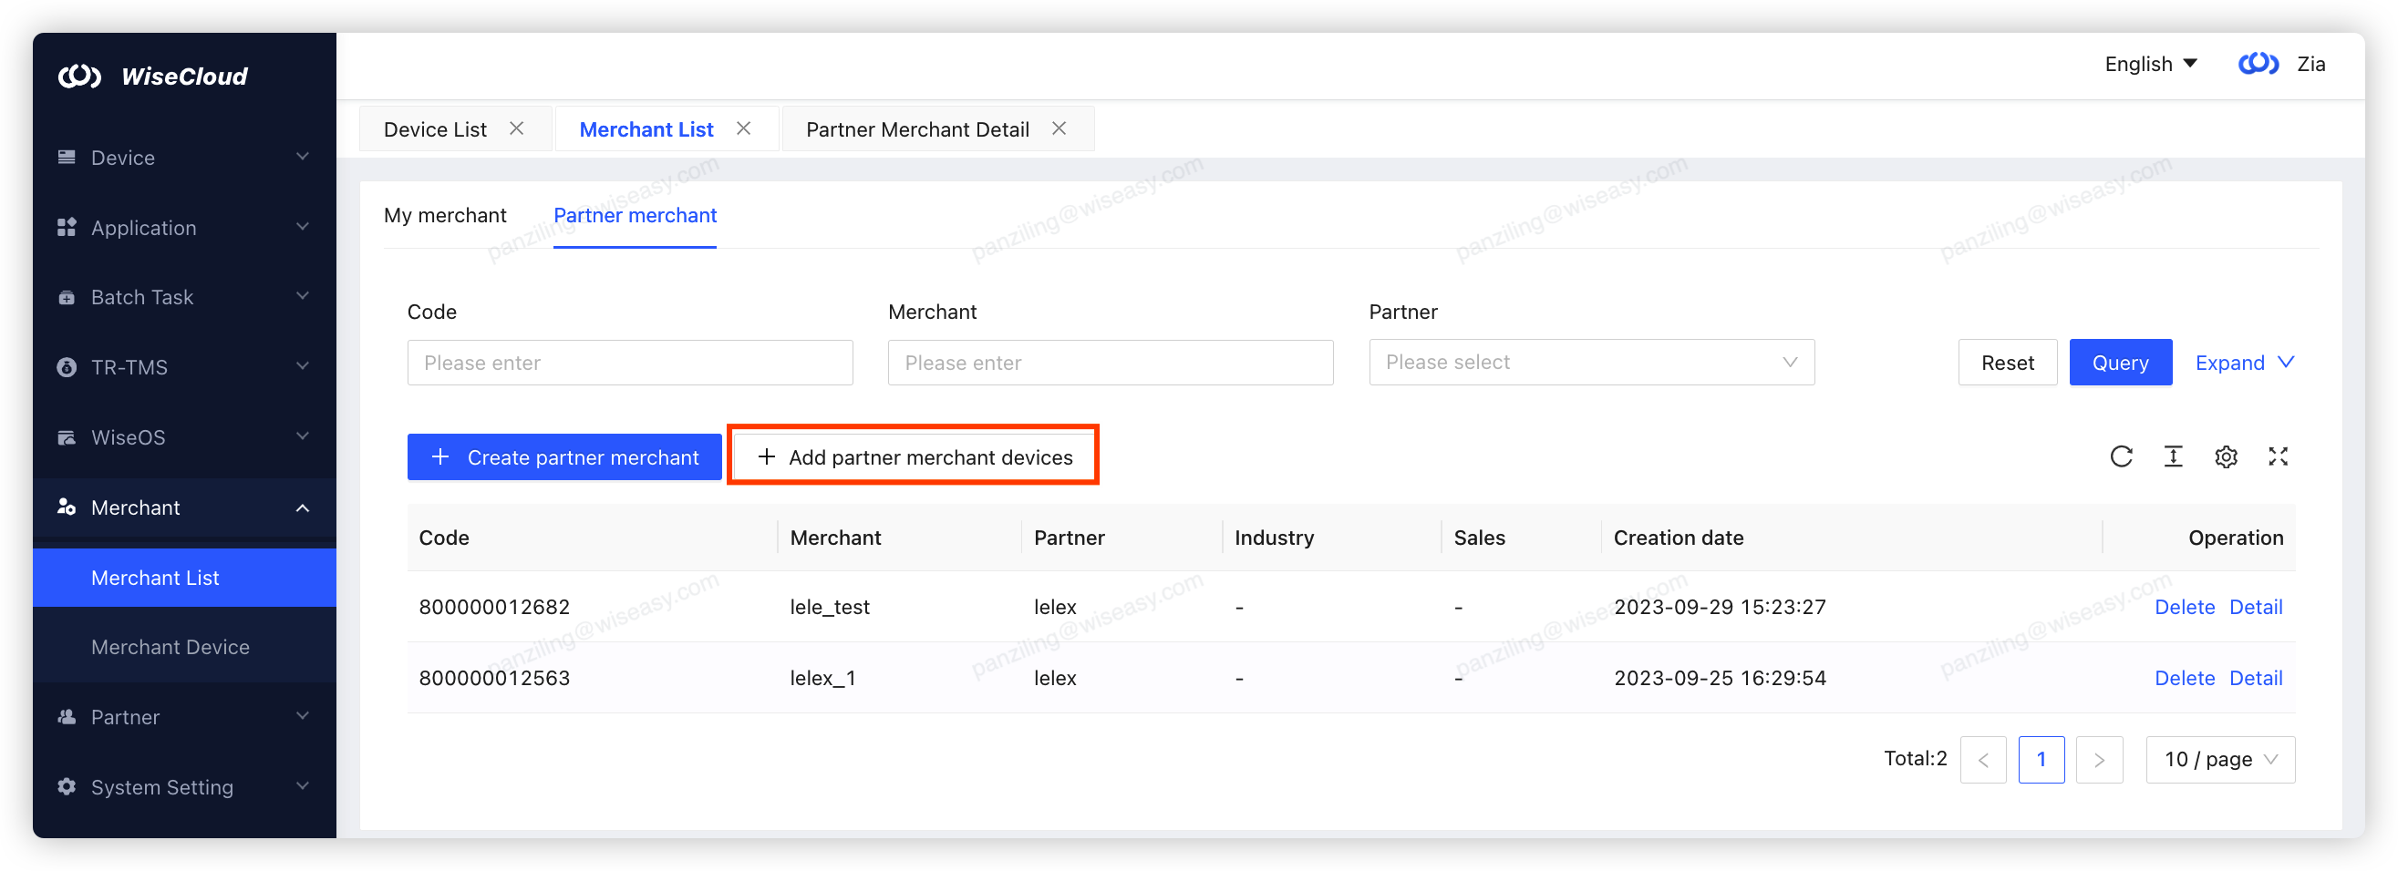Select the TR-TMS sidebar icon
The height and width of the screenshot is (871, 2398).
(x=66, y=366)
